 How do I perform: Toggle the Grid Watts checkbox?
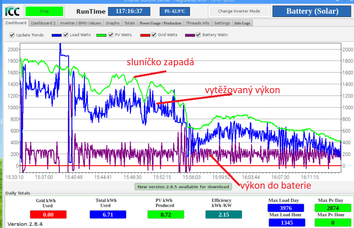click(154, 35)
